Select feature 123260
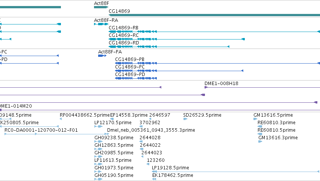Screen dimensions: 320x181 tap(156, 161)
